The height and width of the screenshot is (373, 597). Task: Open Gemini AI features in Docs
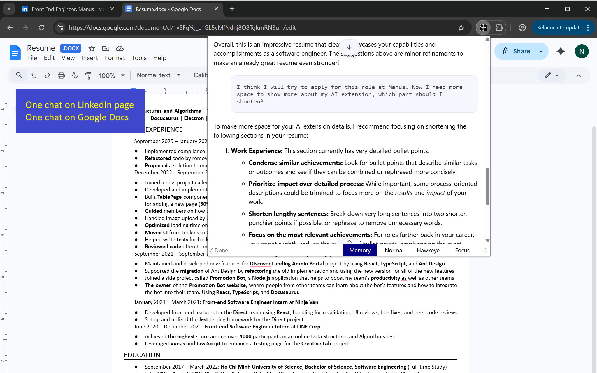(561, 51)
